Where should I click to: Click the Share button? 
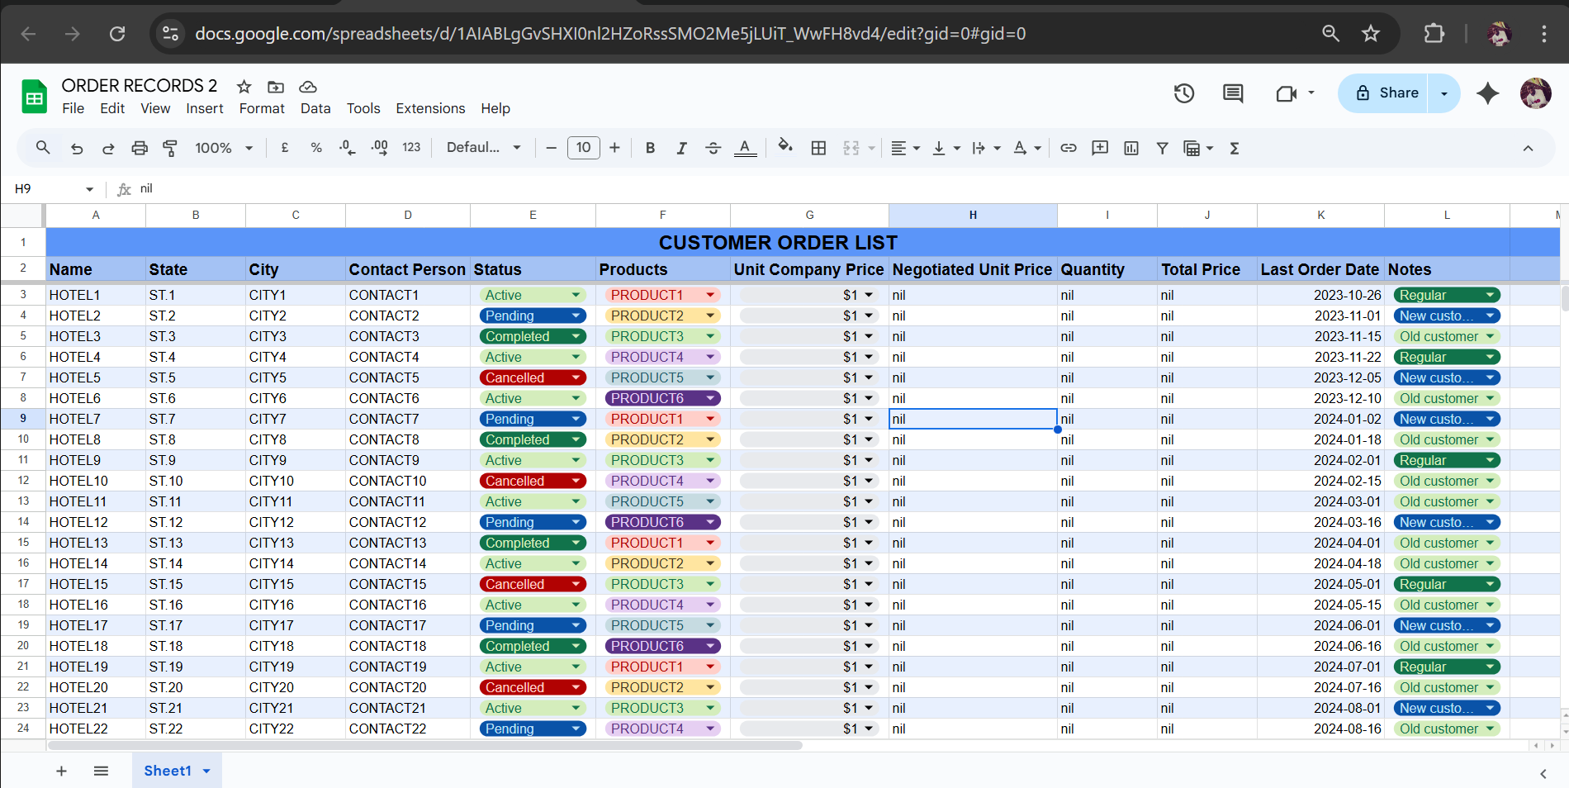pos(1387,93)
